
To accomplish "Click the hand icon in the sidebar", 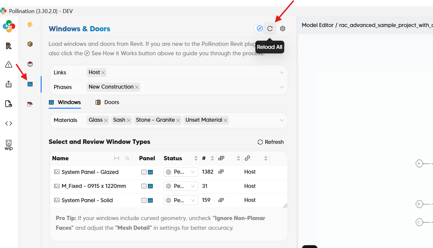I will point(30,24).
